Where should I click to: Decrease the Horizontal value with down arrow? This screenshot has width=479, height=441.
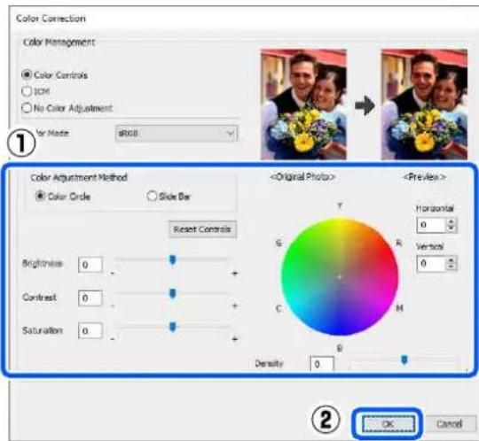(452, 228)
